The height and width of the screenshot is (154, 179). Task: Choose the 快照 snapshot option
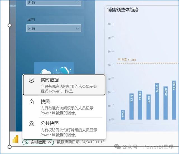[x=64, y=107]
